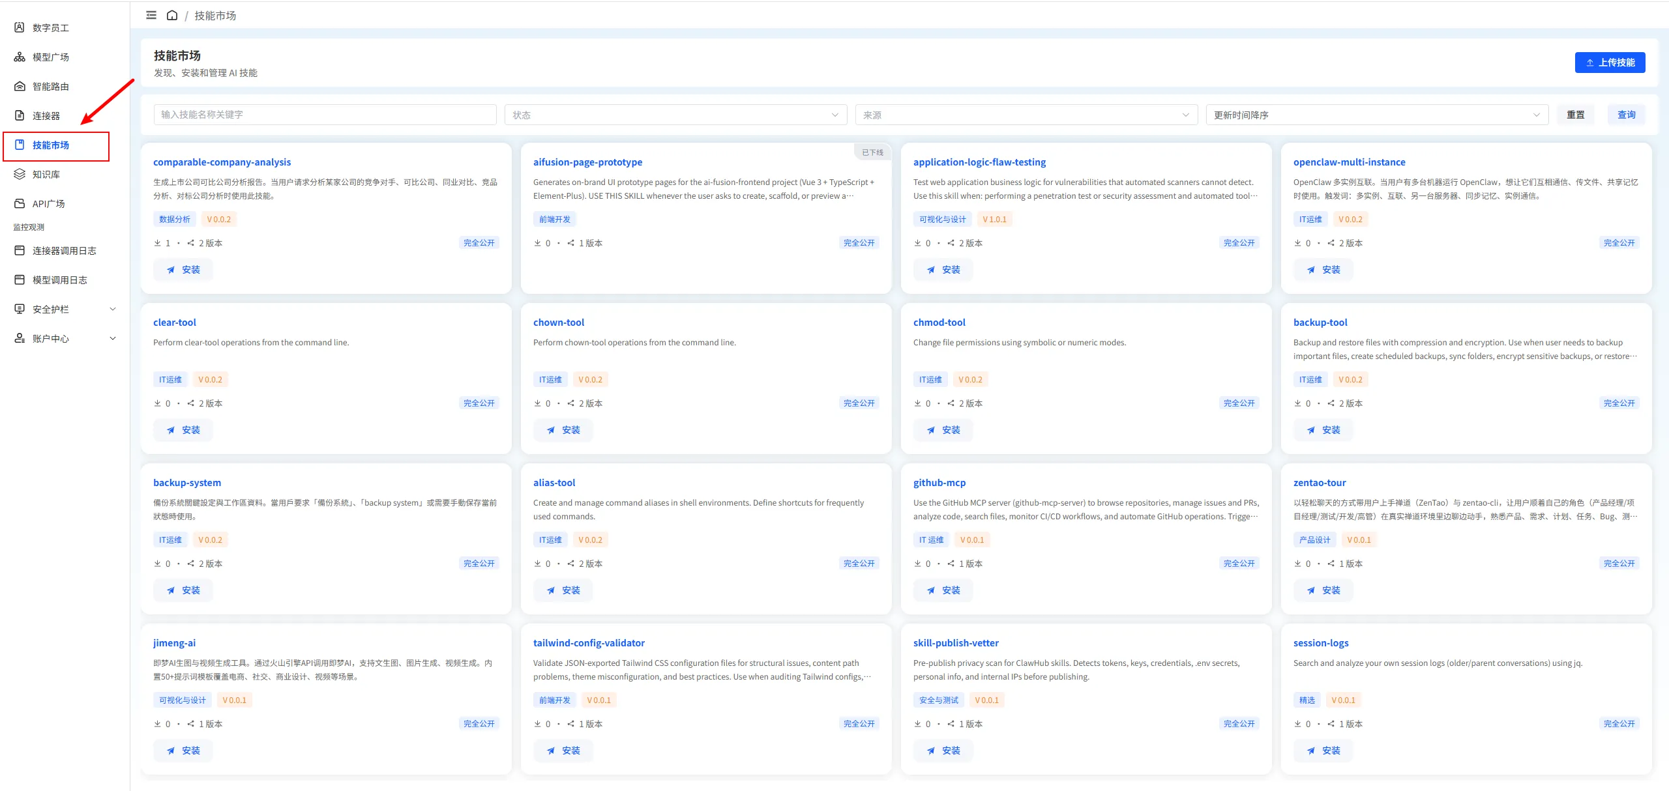Click the 连接器 sidebar icon

coord(20,115)
